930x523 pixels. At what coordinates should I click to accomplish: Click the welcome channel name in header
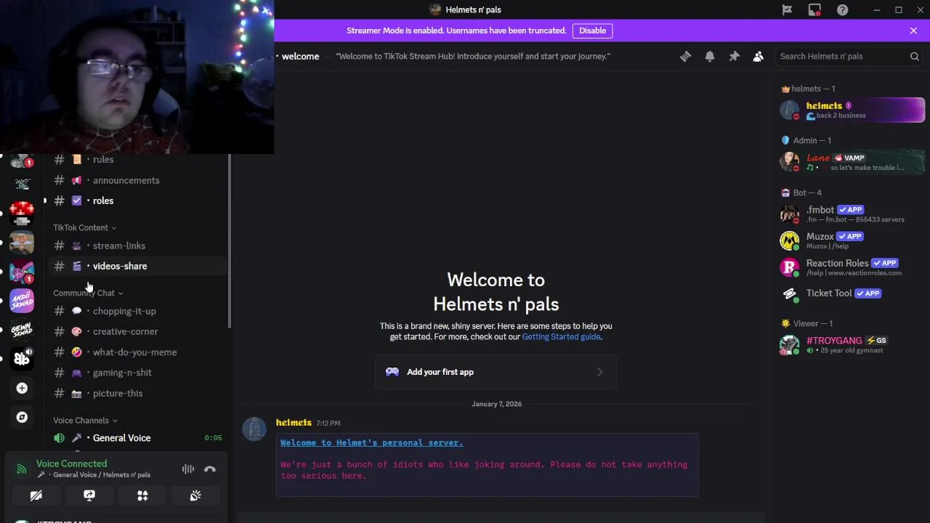(300, 56)
